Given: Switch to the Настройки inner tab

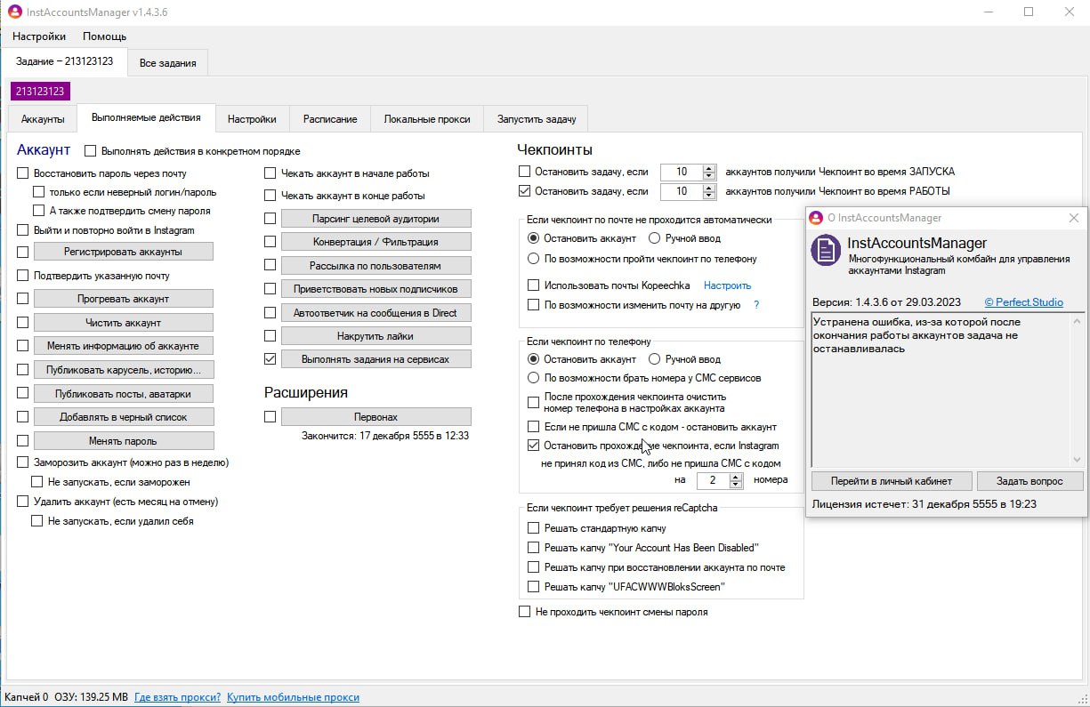Looking at the screenshot, I should click(x=252, y=119).
